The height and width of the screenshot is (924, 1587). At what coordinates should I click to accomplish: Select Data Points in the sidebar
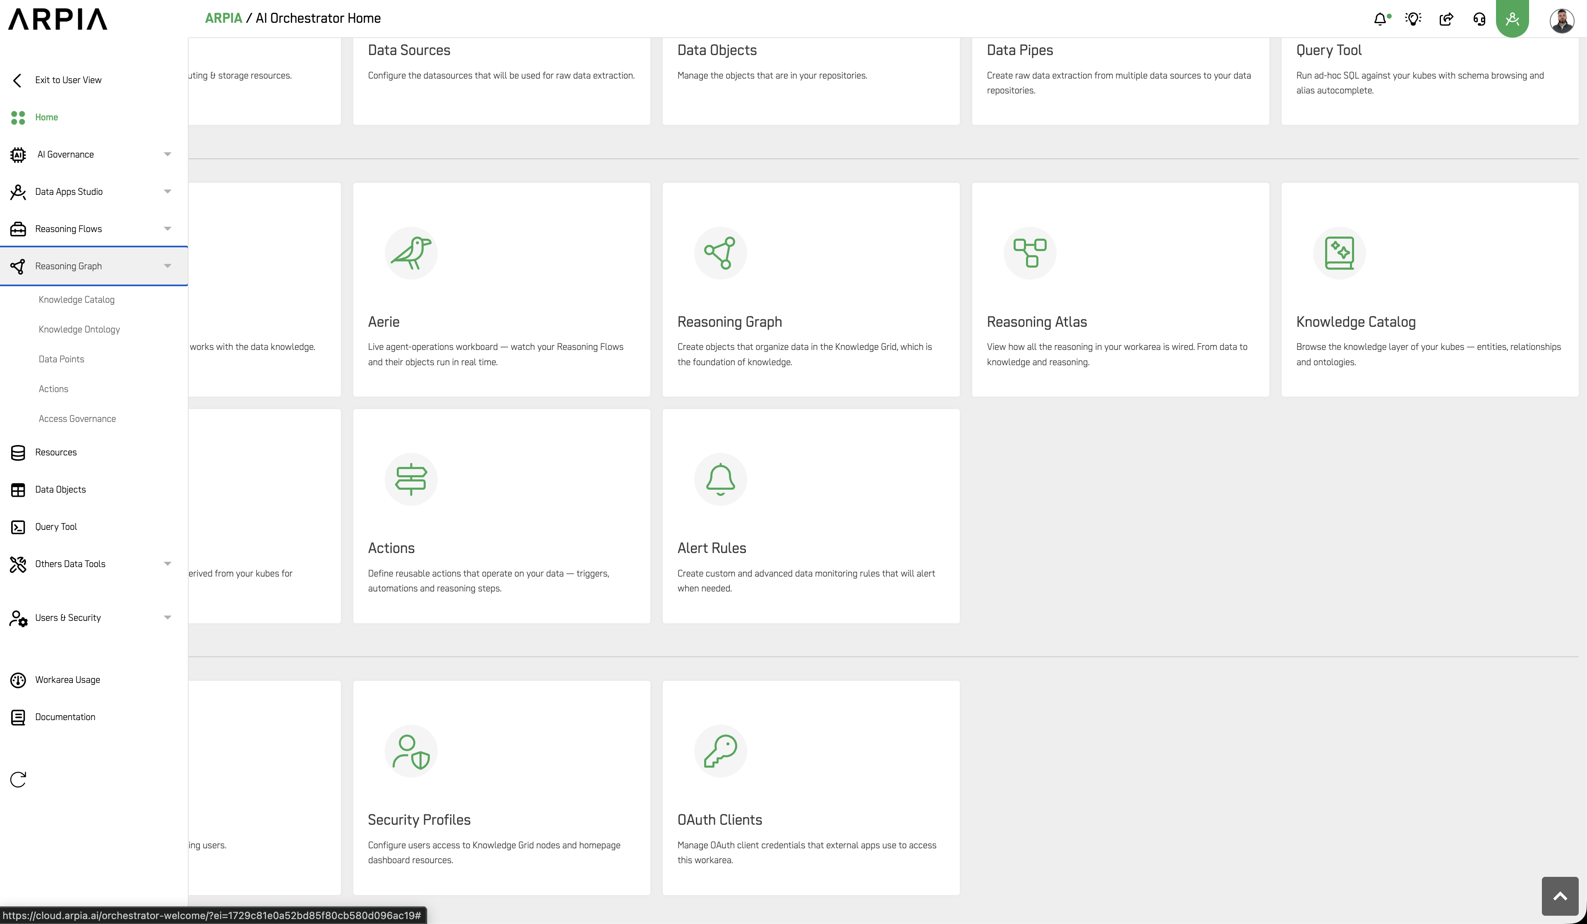coord(61,359)
